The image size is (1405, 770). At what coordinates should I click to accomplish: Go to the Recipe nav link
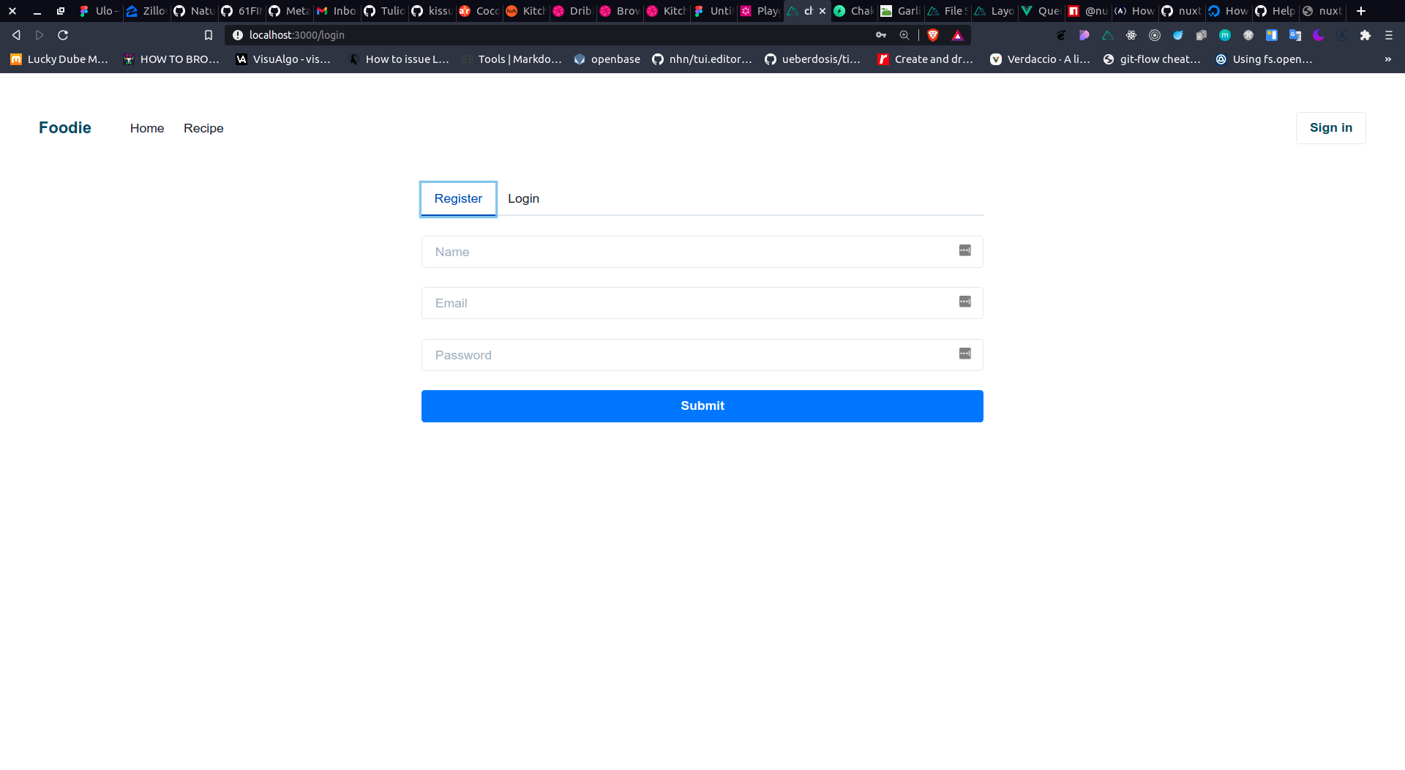coord(203,128)
